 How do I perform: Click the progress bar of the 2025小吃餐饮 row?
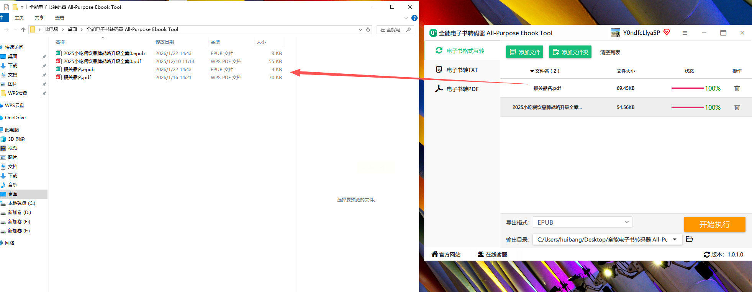(x=688, y=107)
